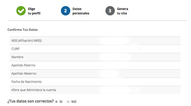Viewport: 191px width, 106px height.
Task: Click the green checkmark step icon
Action: [x=21, y=11]
